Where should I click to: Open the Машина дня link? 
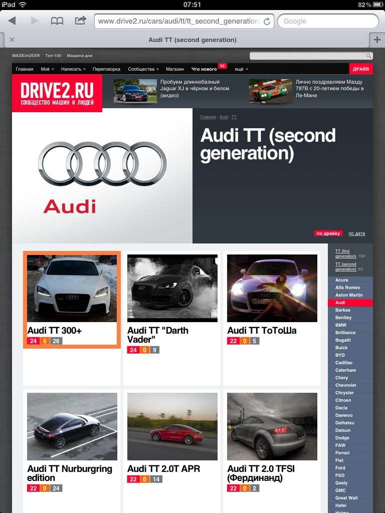point(80,56)
